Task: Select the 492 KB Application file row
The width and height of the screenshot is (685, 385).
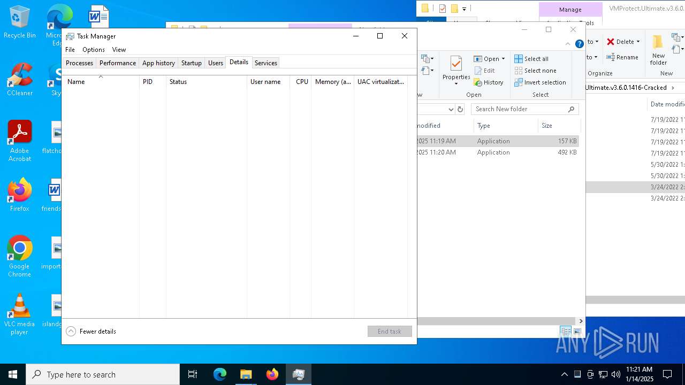Action: pyautogui.click(x=498, y=152)
